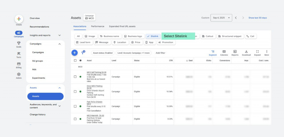284x137 pixels.
Task: Click the Download icon
Action: click(246, 53)
